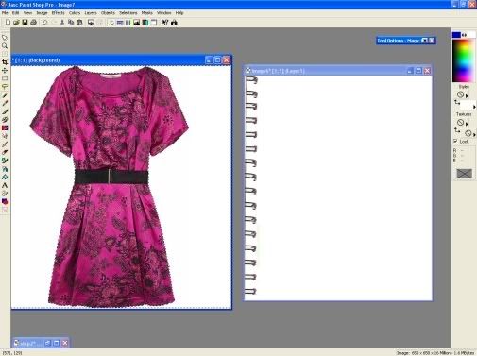Select the Preset Shapes tool
Viewport: 477px width, 356px height.
5,201
